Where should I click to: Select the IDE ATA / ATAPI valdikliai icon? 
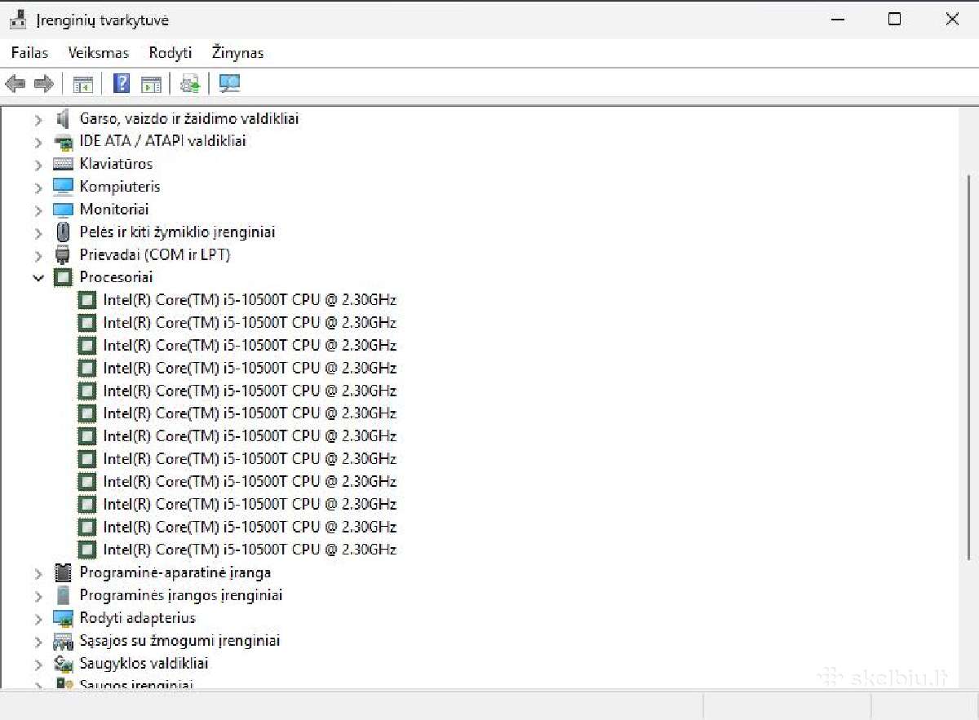[x=63, y=141]
